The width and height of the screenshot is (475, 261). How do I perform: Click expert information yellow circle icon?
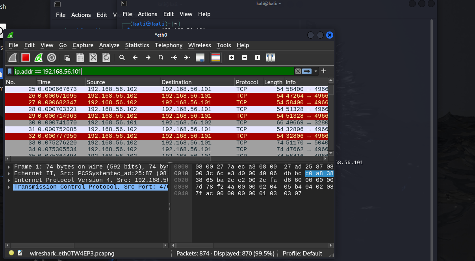click(11, 253)
